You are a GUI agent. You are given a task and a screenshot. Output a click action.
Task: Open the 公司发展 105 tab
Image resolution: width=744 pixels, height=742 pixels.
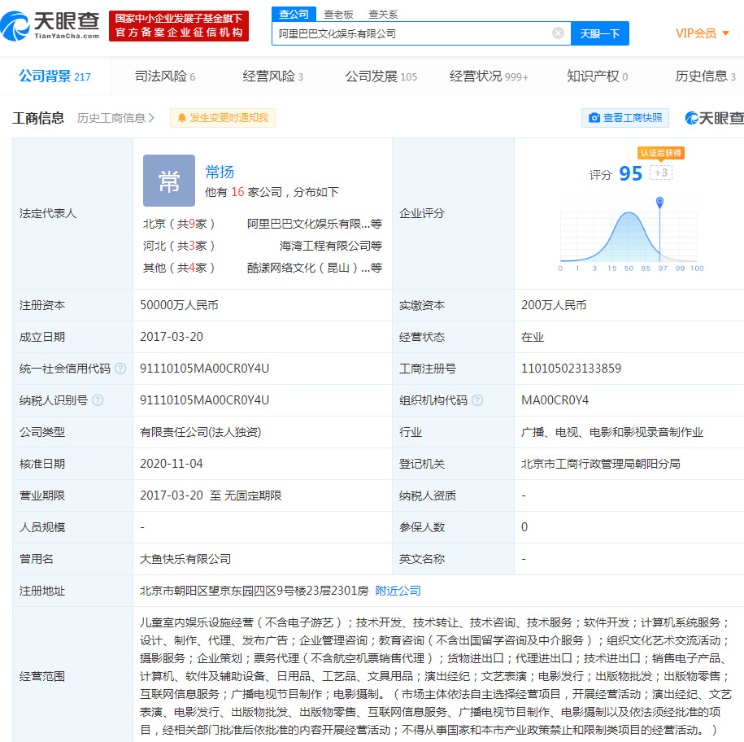pyautogui.click(x=381, y=76)
